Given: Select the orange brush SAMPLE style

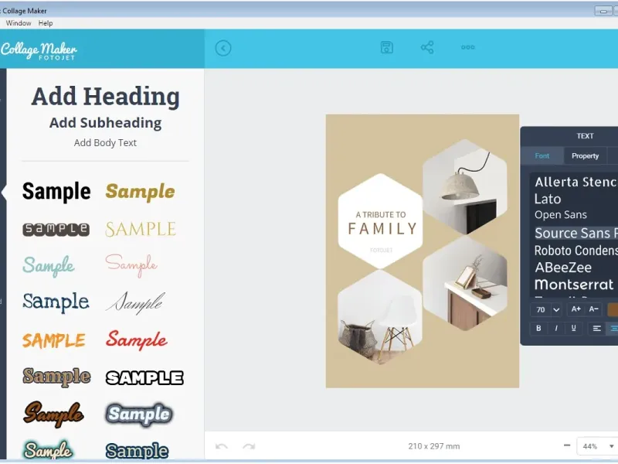Looking at the screenshot, I should click(x=53, y=340).
